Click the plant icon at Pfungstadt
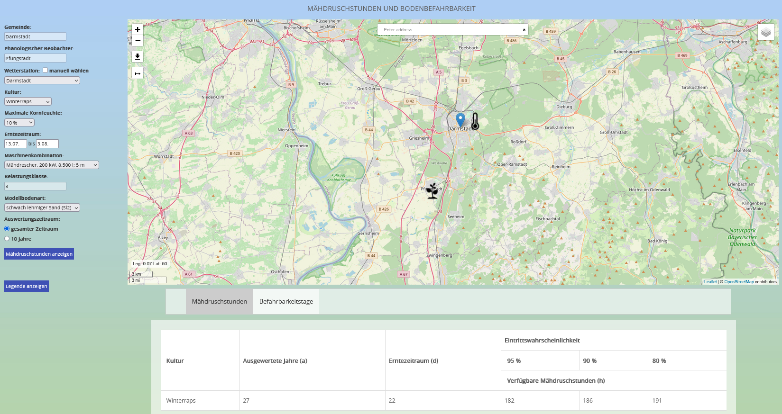The height and width of the screenshot is (414, 782). click(x=432, y=191)
